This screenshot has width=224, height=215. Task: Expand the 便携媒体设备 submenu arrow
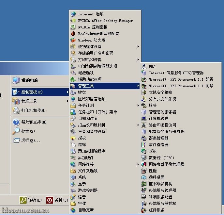coord(138,47)
